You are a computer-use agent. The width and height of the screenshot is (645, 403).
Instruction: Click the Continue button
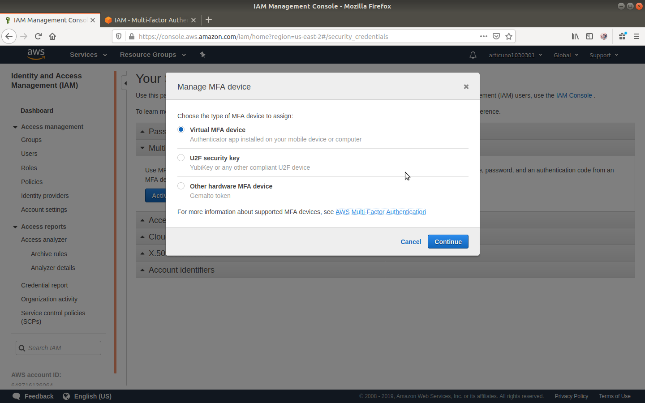pyautogui.click(x=448, y=242)
